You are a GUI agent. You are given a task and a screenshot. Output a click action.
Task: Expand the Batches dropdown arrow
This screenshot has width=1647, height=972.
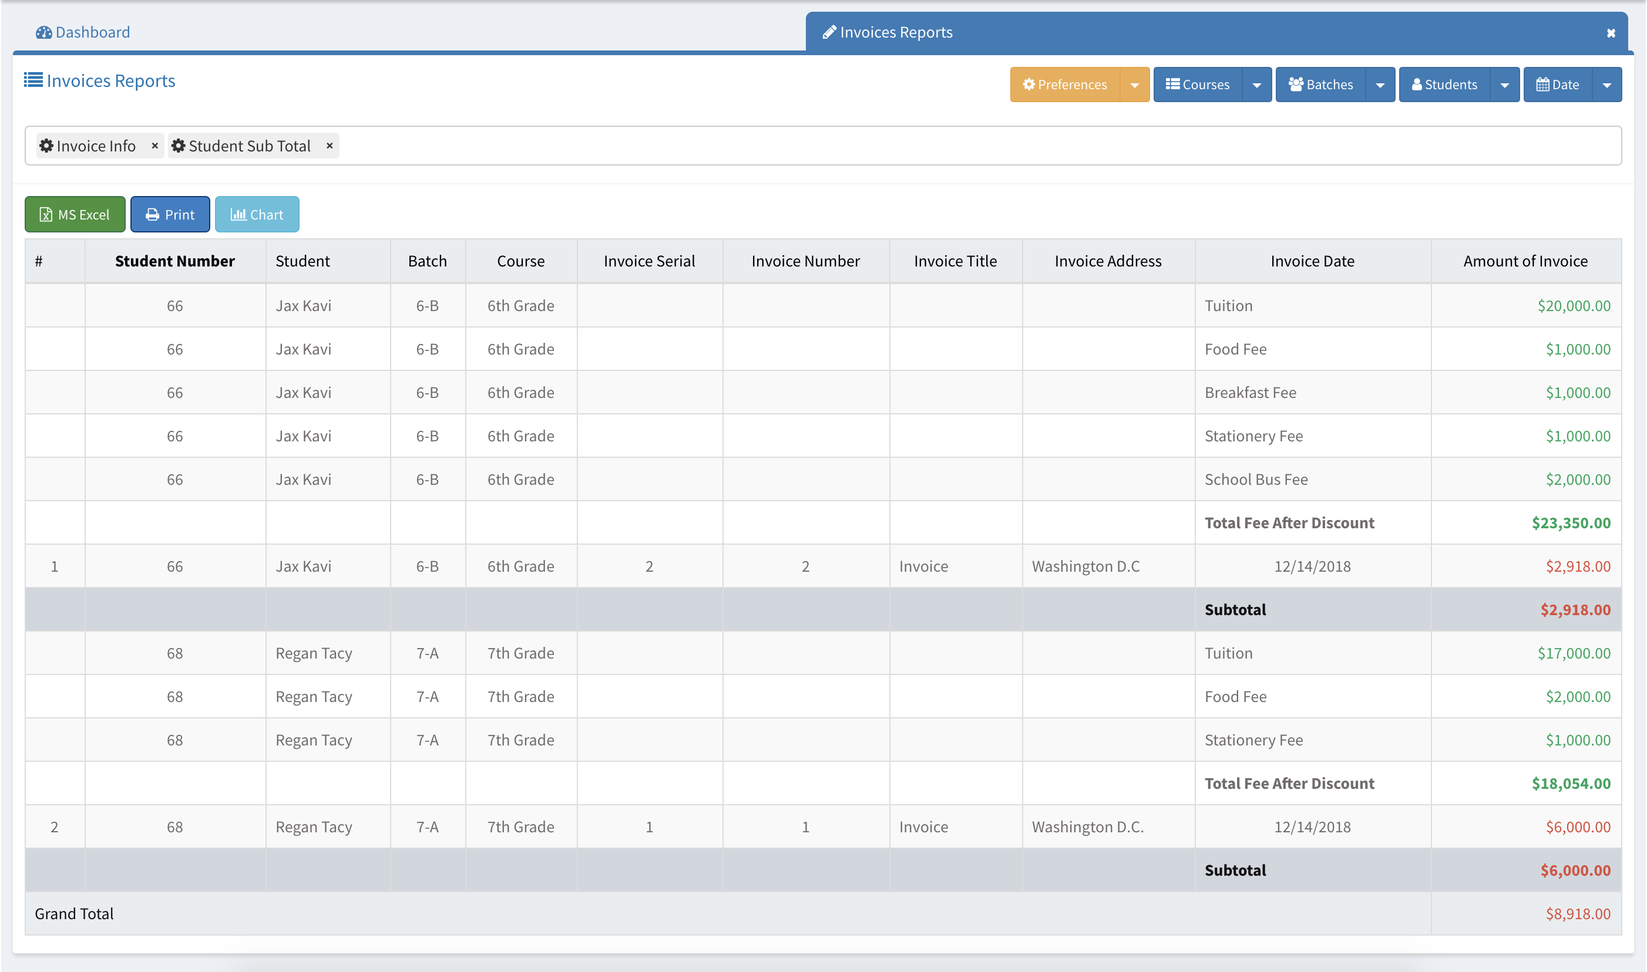coord(1380,85)
